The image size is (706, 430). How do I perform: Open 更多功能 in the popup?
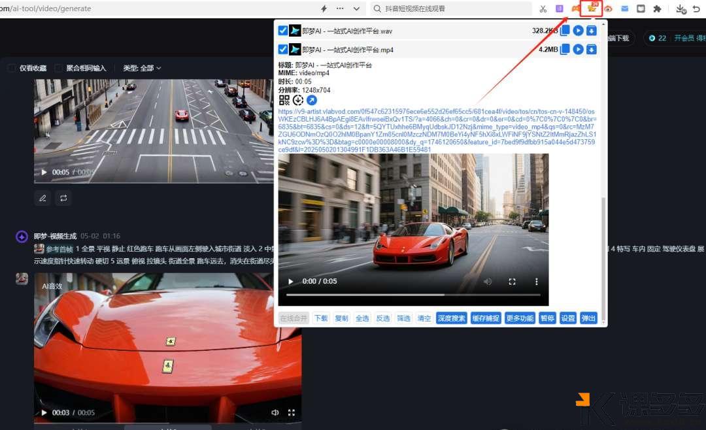coord(520,318)
